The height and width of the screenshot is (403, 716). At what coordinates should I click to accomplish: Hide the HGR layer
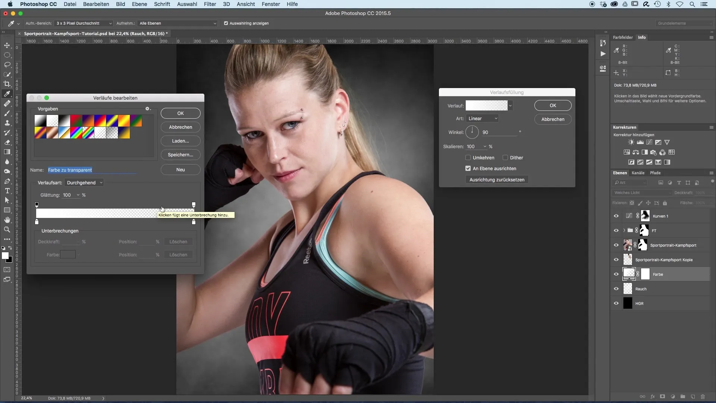coord(616,303)
